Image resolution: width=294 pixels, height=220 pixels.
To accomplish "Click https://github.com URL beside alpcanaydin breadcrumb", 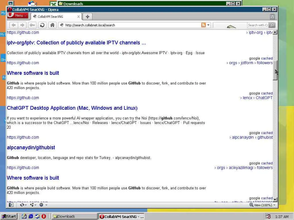I will 23,137.
